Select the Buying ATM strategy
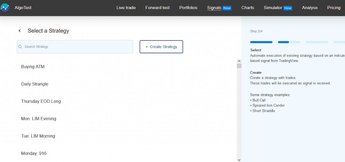 click(33, 67)
